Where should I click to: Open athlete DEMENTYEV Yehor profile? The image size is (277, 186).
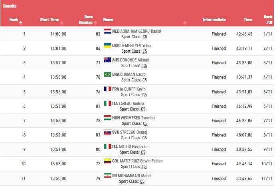[136, 46]
